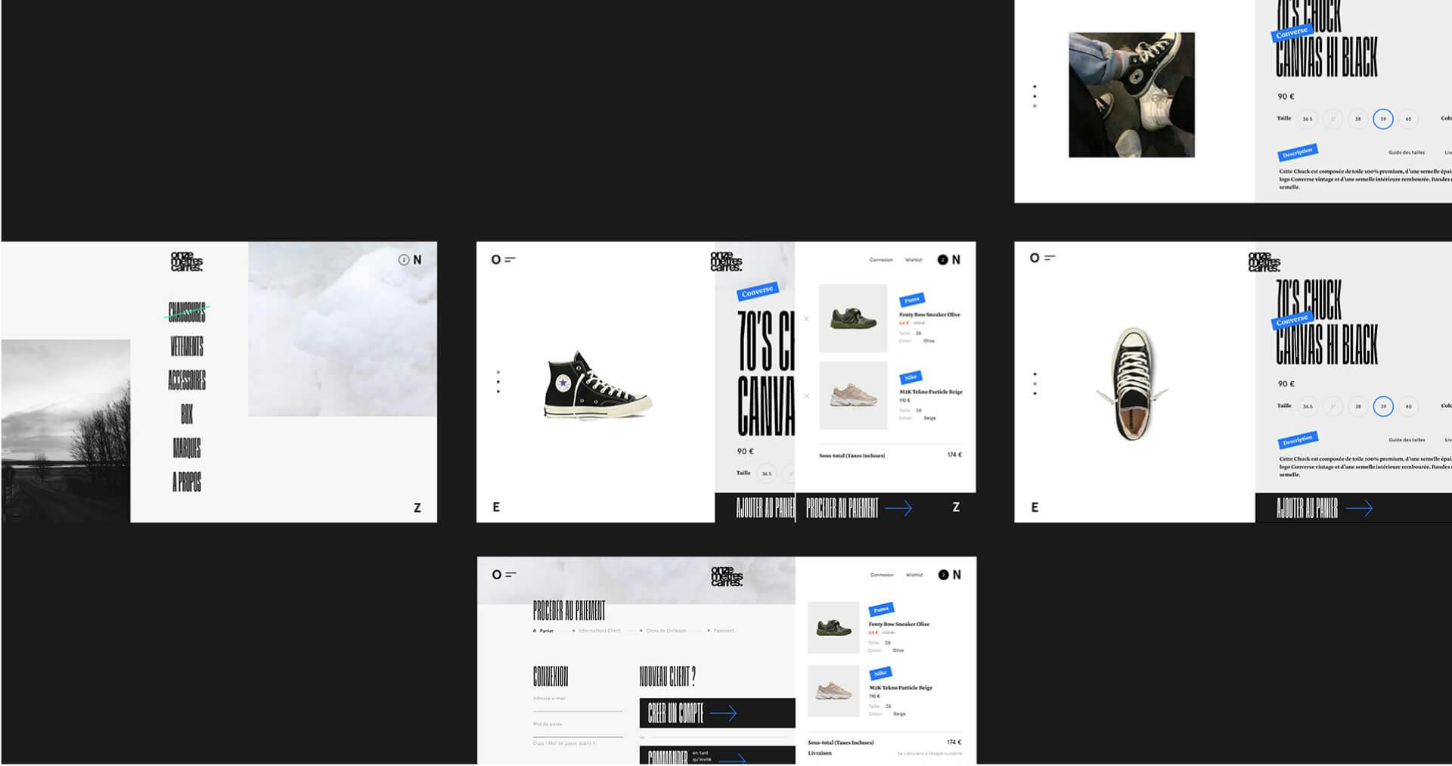This screenshot has height=766, width=1452.
Task: Go to Paiement checkout step
Action: pyautogui.click(x=721, y=631)
